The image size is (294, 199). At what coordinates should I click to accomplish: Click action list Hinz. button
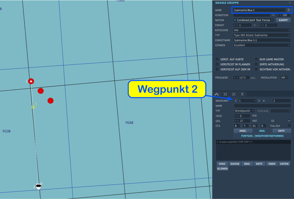tap(222, 164)
